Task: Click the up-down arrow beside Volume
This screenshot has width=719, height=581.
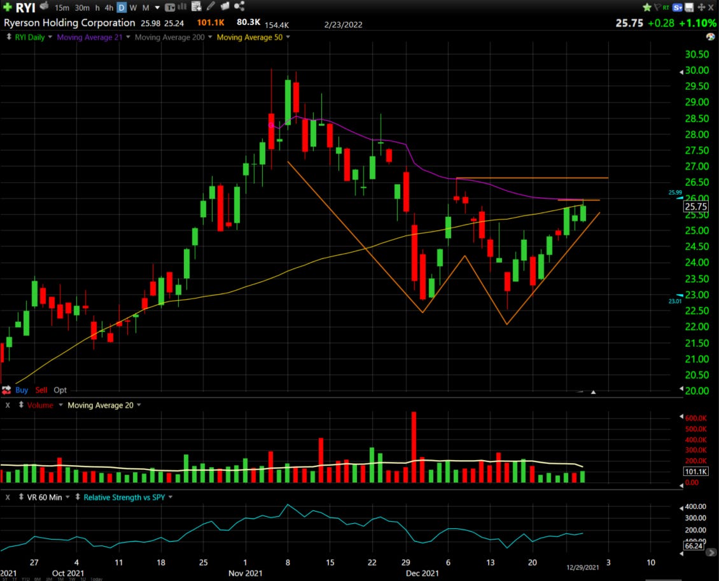Action: click(x=20, y=405)
